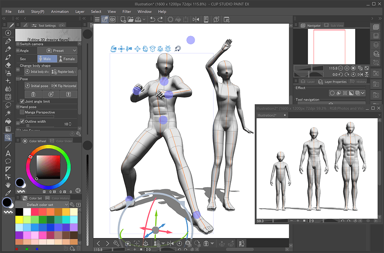This screenshot has width=384, height=253.
Task: Expand the Angle section
Action: tap(18, 51)
